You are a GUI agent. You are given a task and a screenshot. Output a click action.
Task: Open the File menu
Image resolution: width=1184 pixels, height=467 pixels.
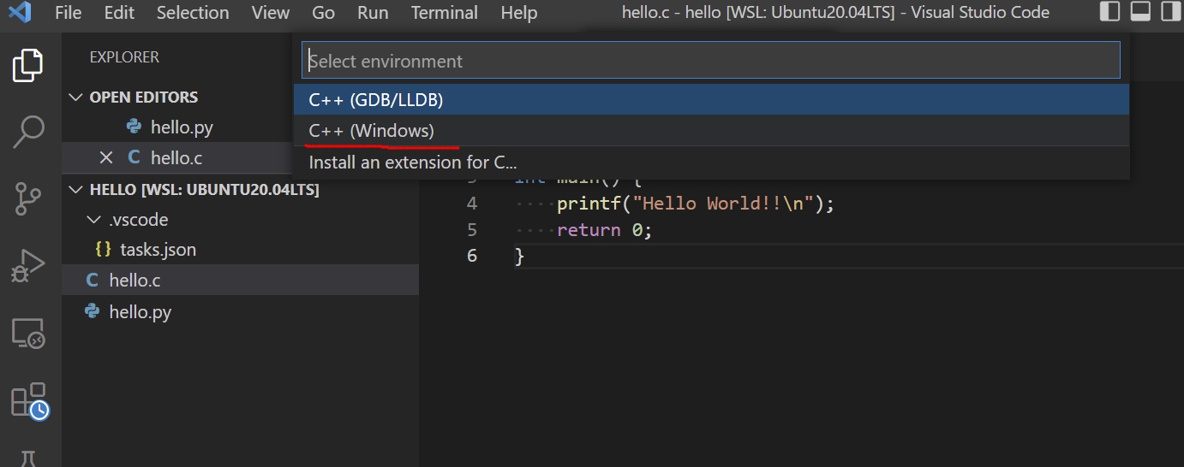click(x=68, y=13)
